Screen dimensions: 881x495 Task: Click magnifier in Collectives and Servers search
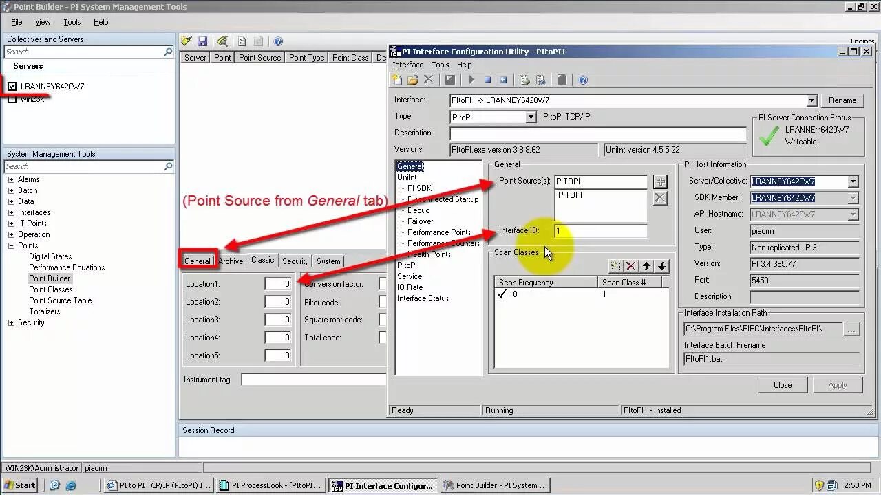[x=168, y=52]
